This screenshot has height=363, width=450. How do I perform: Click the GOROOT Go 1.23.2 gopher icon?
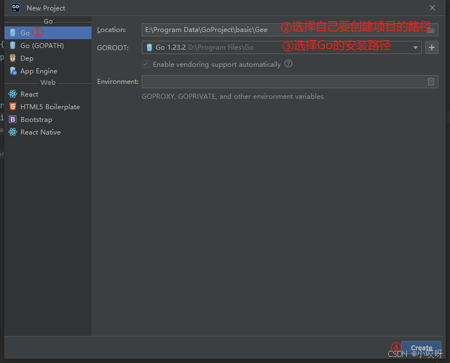coord(149,47)
